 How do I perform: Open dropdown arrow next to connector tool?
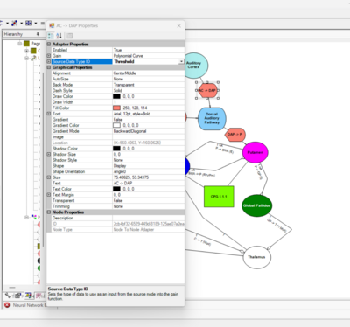coord(21,23)
